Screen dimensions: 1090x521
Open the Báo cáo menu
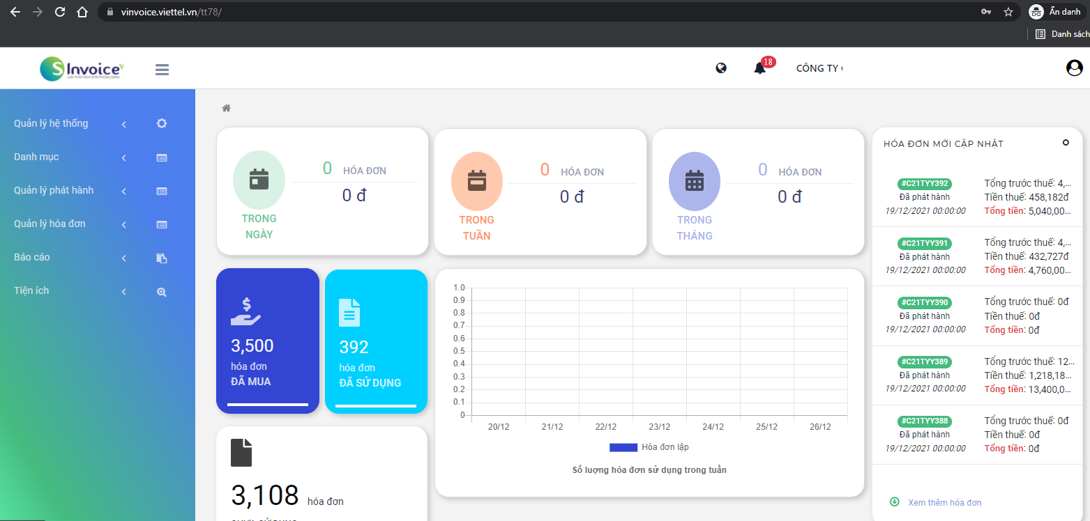[x=32, y=257]
